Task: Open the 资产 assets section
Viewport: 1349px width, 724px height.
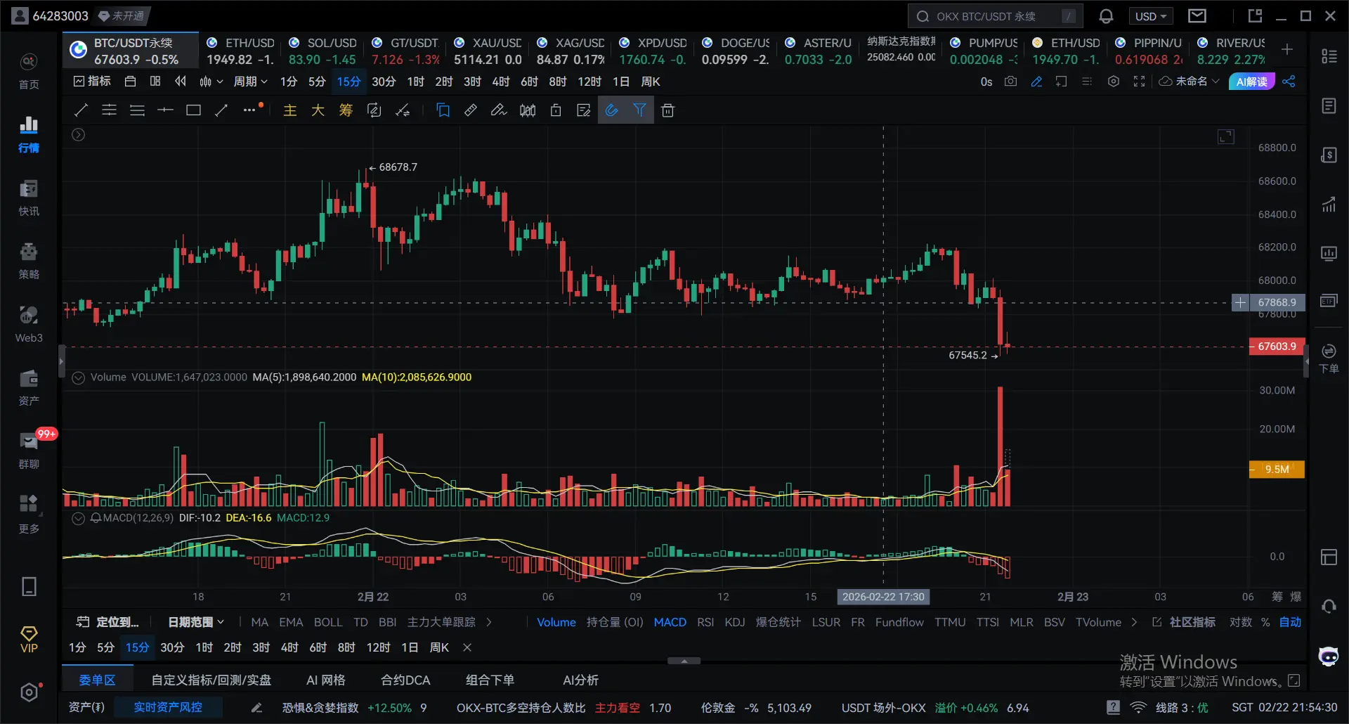Action: (x=29, y=387)
